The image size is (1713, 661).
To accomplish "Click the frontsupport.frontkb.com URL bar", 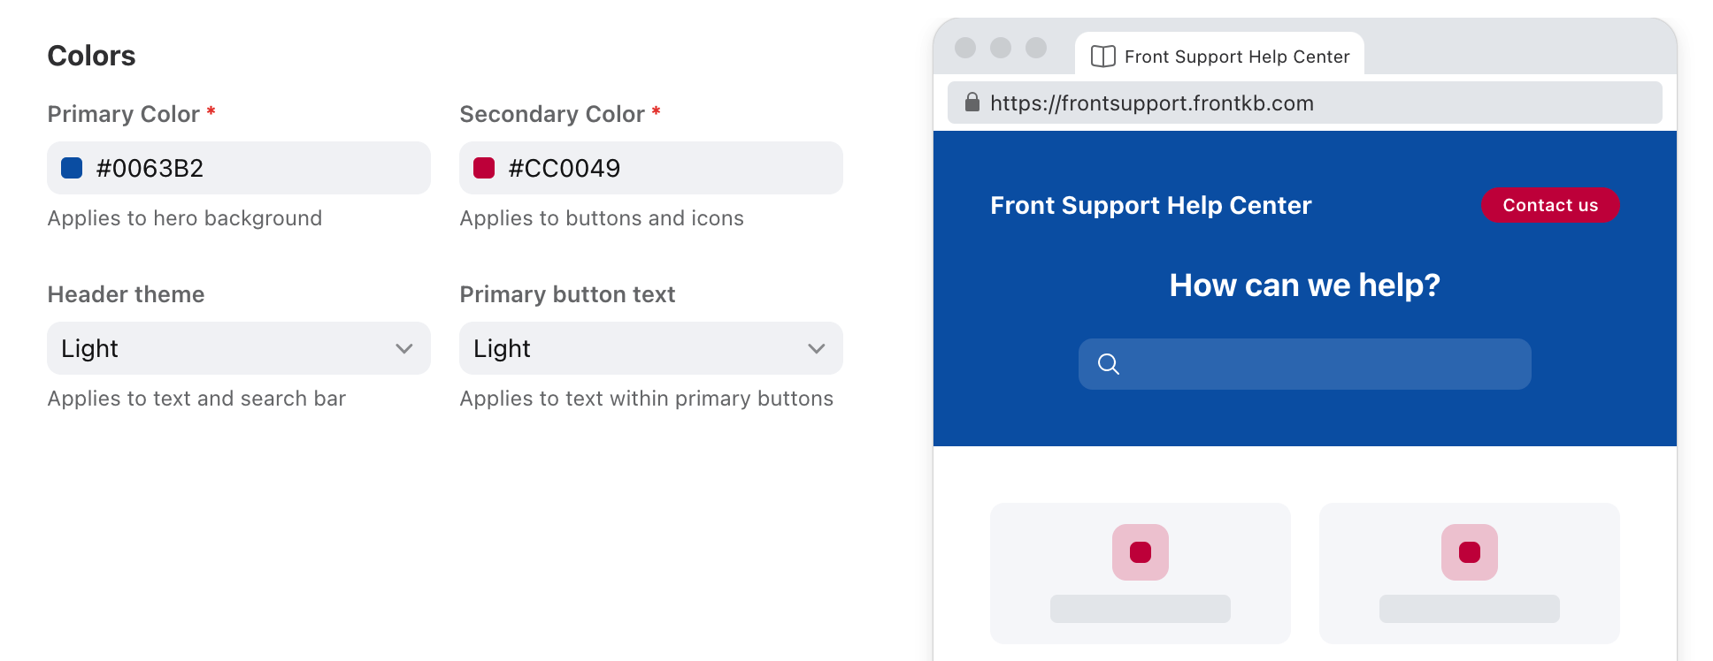I will 1305,103.
